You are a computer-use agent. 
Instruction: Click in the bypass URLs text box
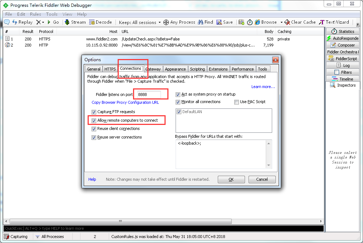click(x=221, y=154)
